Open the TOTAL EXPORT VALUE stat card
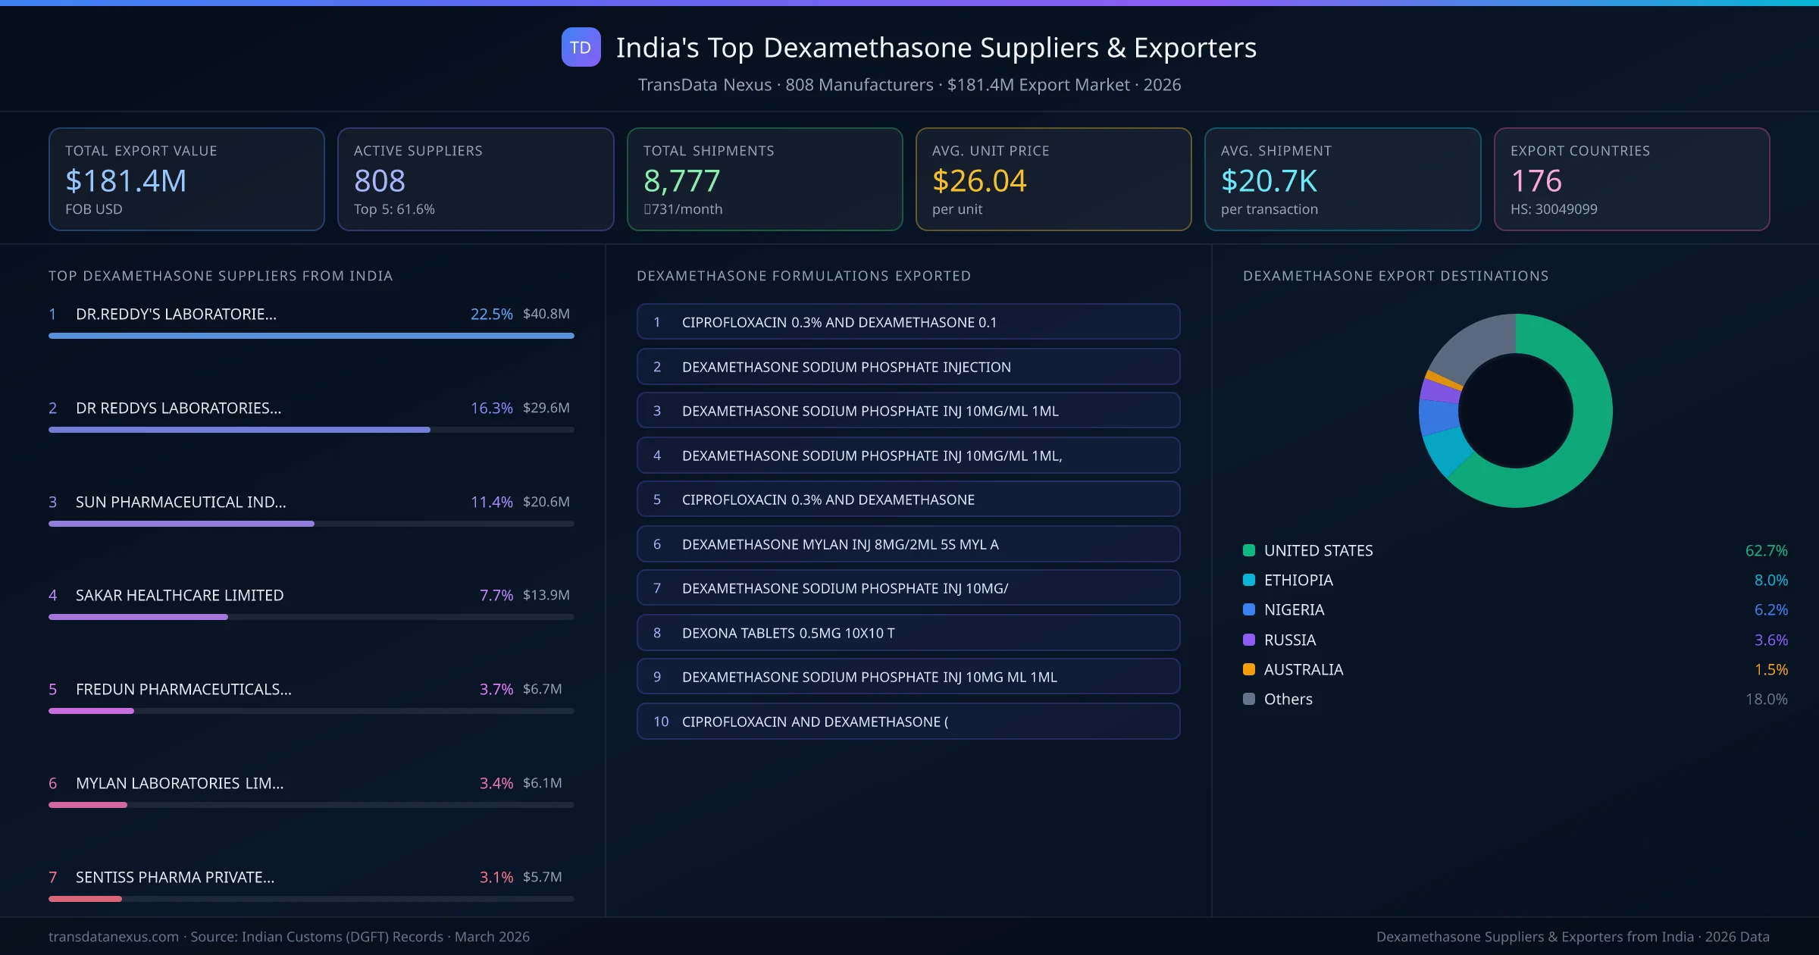 [x=186, y=179]
